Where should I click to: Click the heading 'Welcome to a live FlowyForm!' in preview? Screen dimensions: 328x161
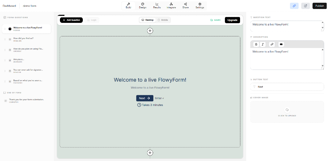150,80
